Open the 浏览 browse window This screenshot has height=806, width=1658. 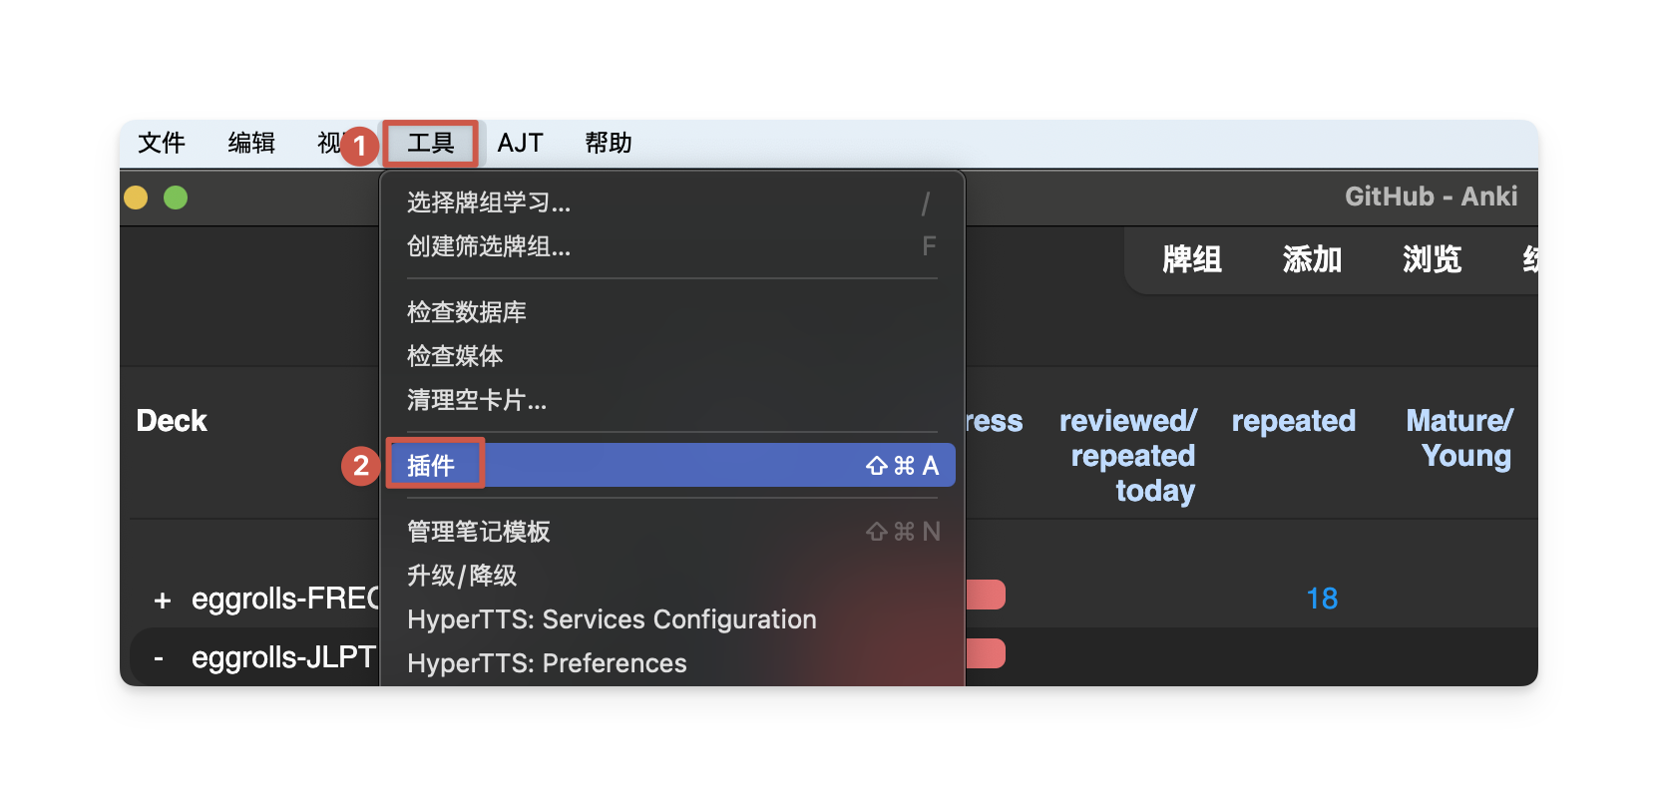tap(1432, 259)
